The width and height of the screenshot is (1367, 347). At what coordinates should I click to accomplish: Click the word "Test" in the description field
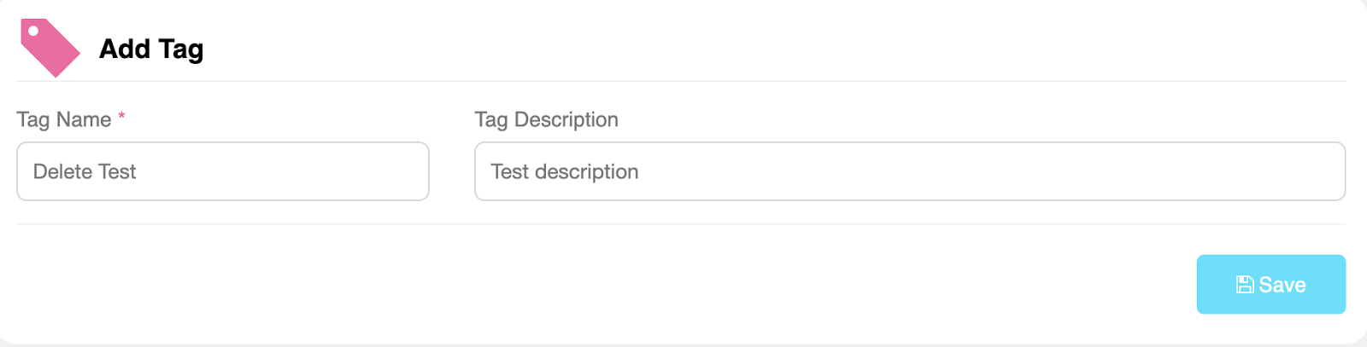pos(510,171)
